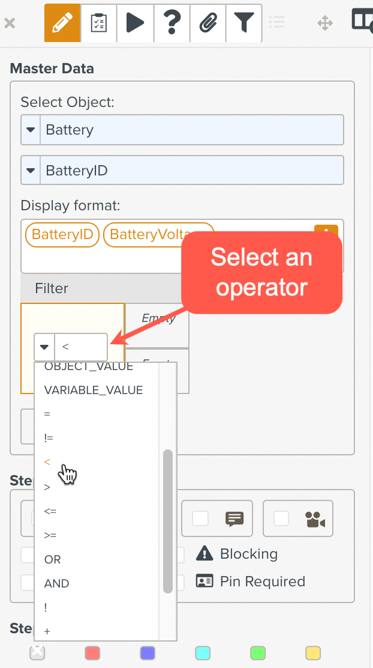
Task: Open the checklist clipboard tool
Action: click(x=98, y=22)
